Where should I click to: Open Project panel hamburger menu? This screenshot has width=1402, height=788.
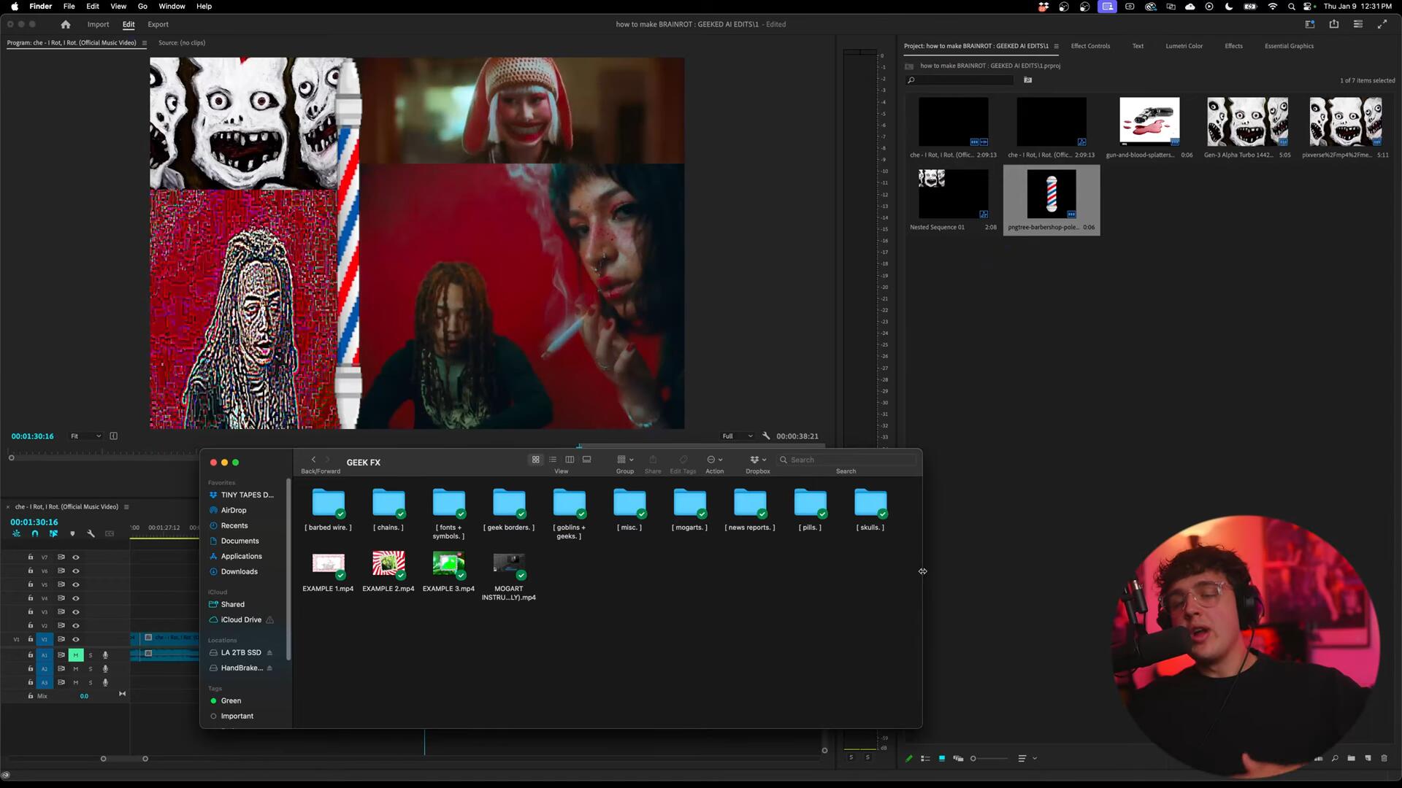[1056, 46]
